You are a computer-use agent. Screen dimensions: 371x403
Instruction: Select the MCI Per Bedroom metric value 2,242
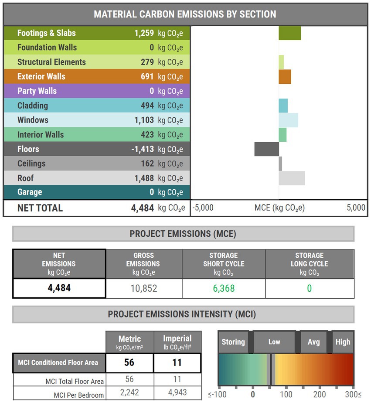coord(129,393)
